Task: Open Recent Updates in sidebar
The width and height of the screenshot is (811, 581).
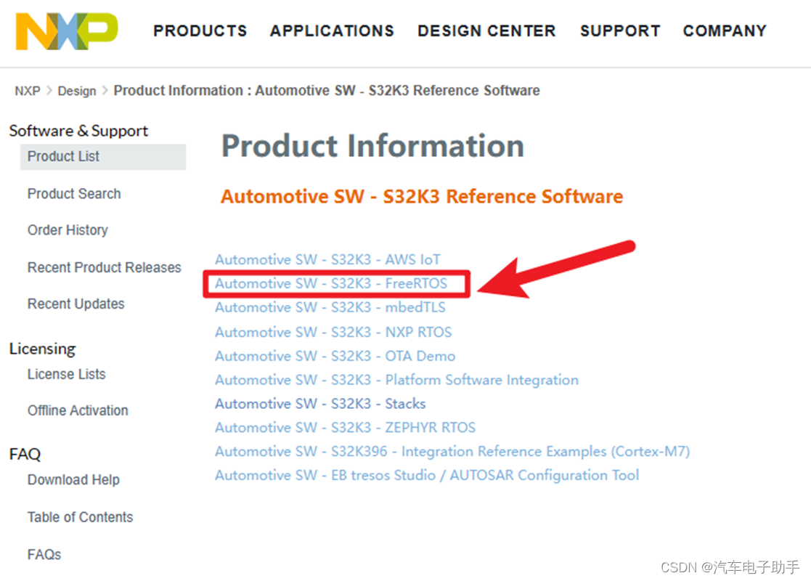Action: click(x=76, y=304)
